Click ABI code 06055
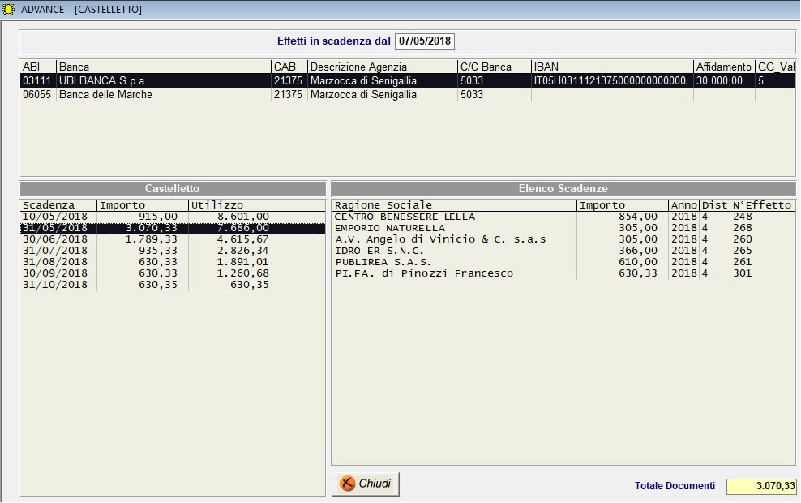The image size is (801, 503). pos(36,95)
